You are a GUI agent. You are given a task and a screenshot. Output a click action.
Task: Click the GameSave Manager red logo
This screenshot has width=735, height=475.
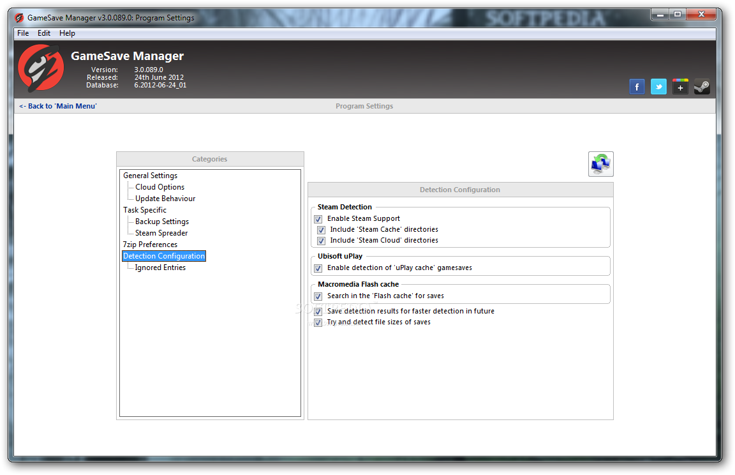[41, 68]
